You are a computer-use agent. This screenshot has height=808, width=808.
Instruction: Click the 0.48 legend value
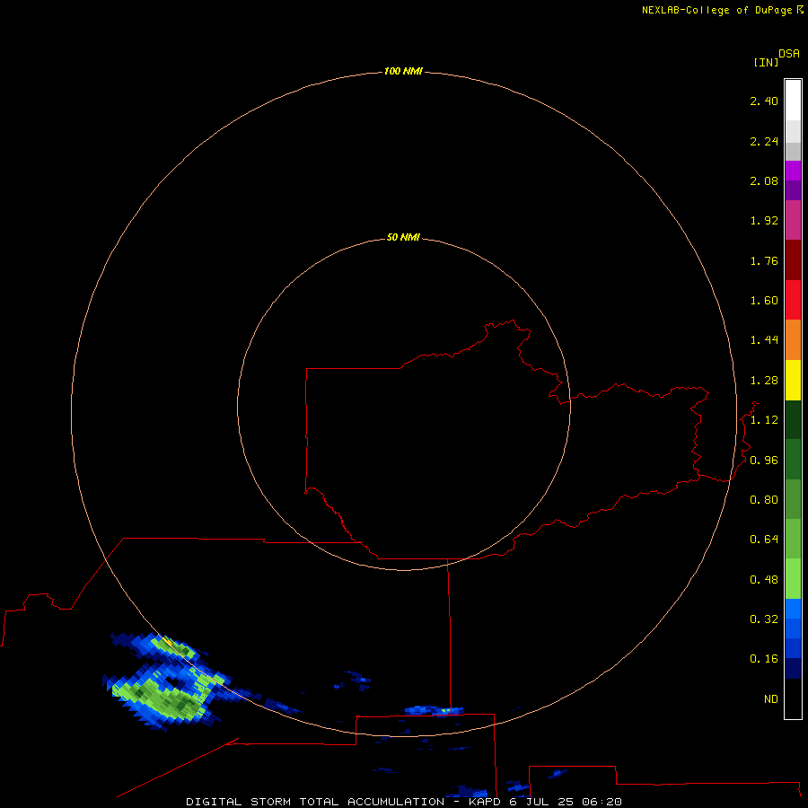pyautogui.click(x=764, y=580)
